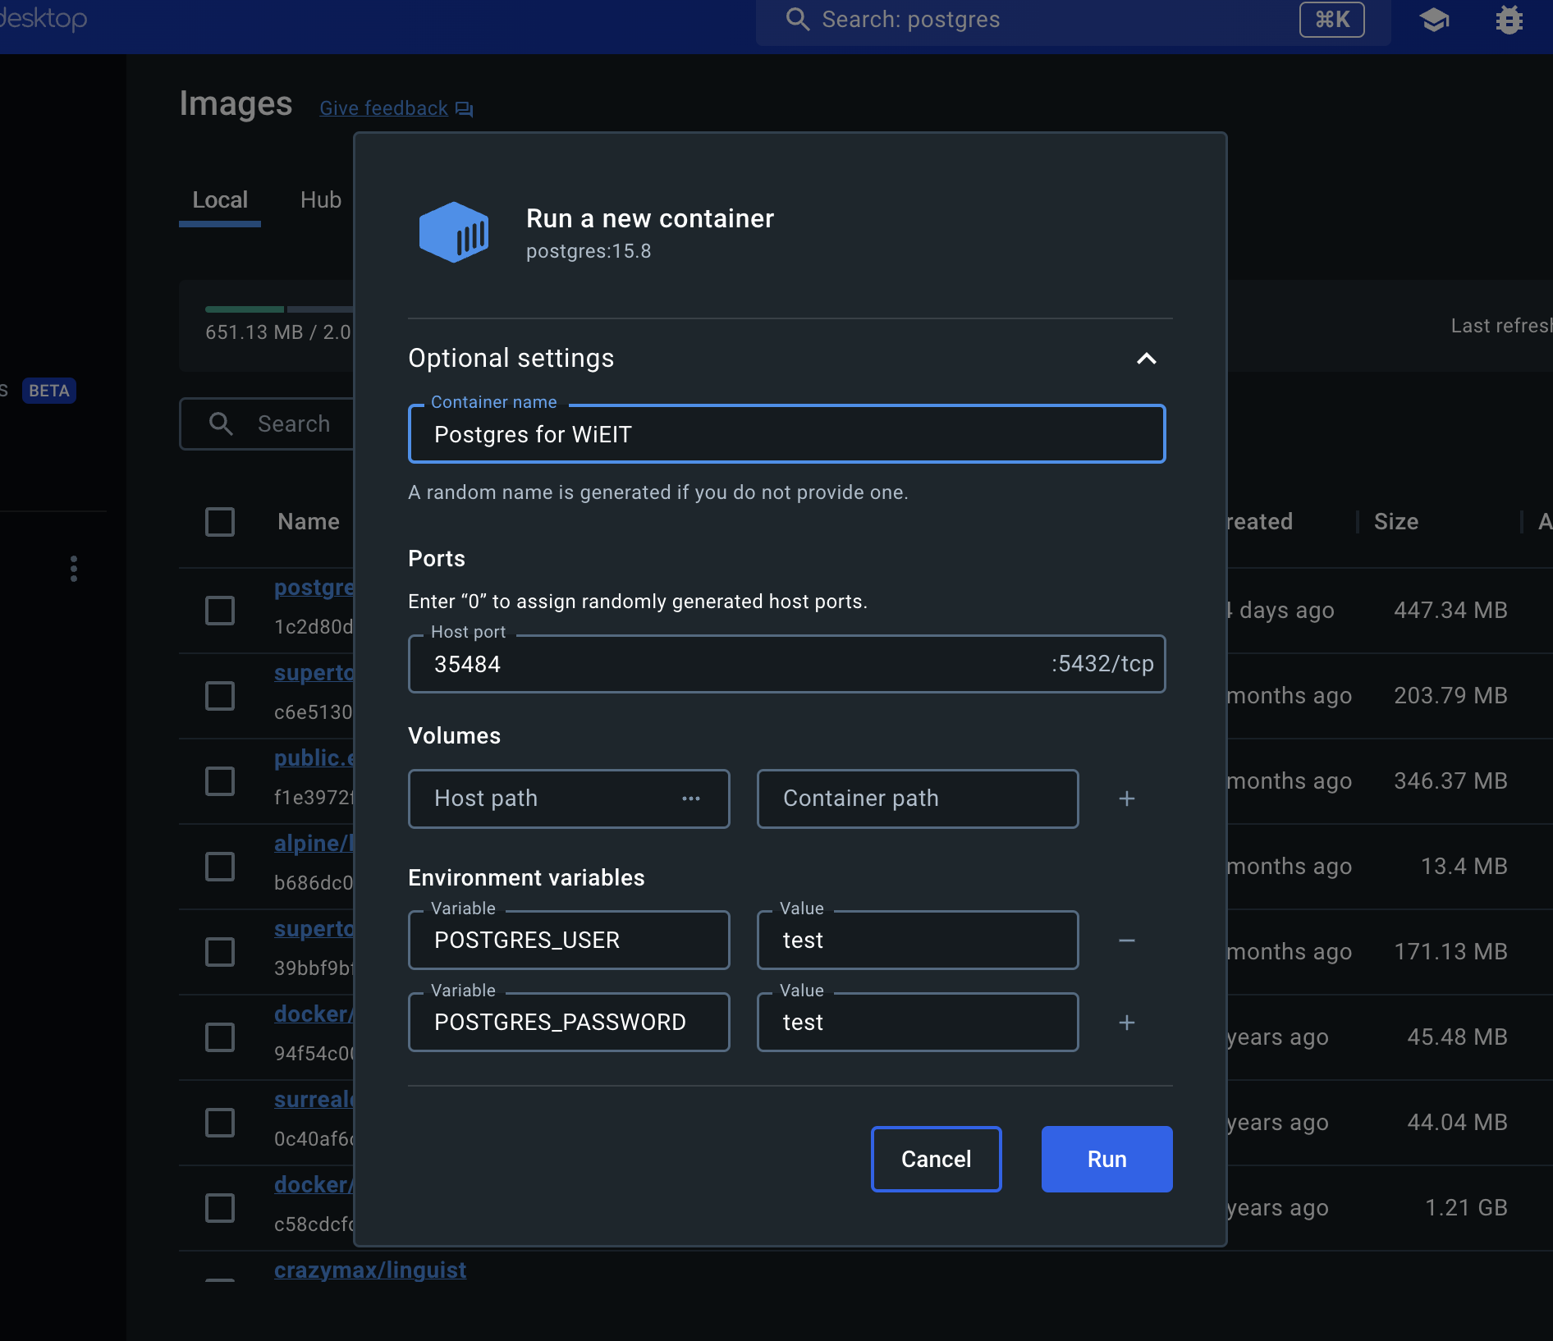This screenshot has width=1553, height=1341.
Task: Click the images Search input box
Action: pos(268,423)
